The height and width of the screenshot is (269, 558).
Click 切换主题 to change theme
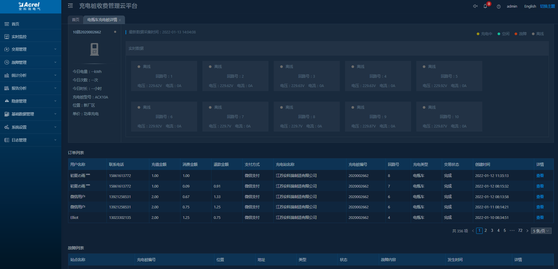pyautogui.click(x=547, y=6)
